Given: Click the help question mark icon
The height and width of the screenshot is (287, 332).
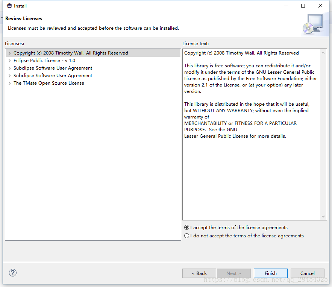Looking at the screenshot, I should pyautogui.click(x=13, y=273).
